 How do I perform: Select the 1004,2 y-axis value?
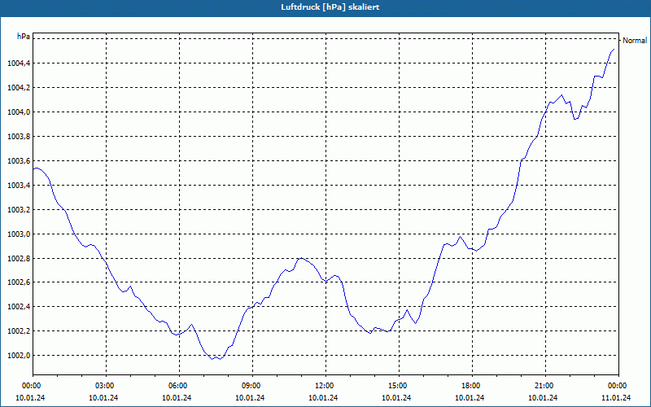click(x=18, y=88)
